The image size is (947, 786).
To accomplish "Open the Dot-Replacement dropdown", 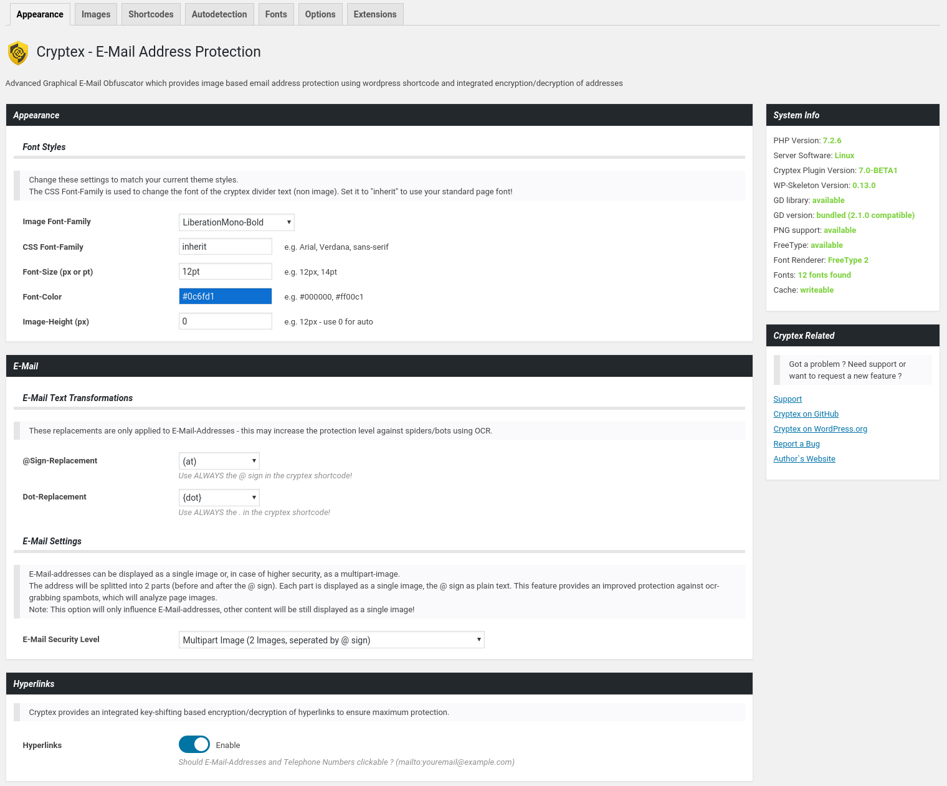I will (x=219, y=498).
